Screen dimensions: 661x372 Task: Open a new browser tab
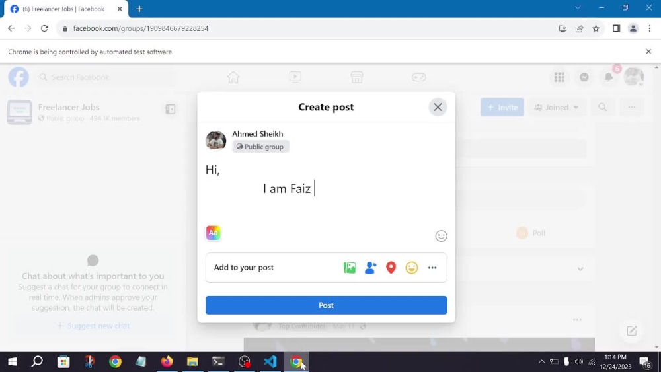tap(139, 9)
